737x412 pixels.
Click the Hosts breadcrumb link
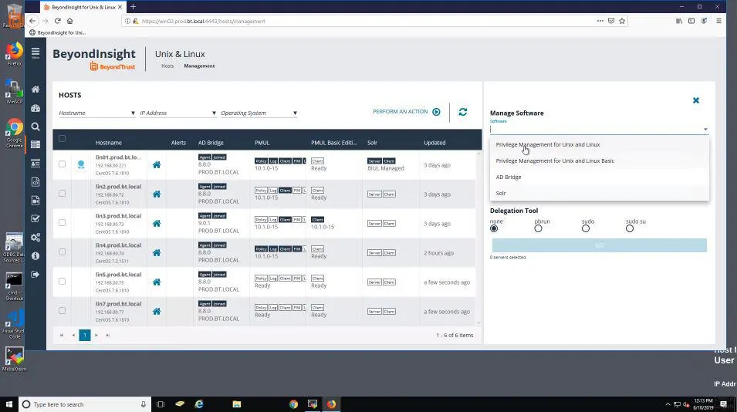click(167, 66)
